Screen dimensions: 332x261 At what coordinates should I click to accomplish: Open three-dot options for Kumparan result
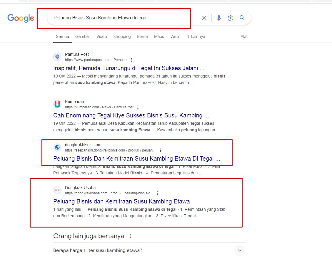tap(138, 107)
